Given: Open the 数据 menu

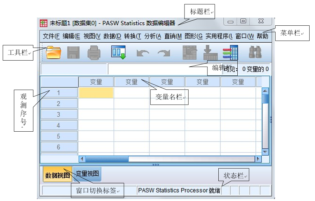Looking at the screenshot, I should pos(112,36).
